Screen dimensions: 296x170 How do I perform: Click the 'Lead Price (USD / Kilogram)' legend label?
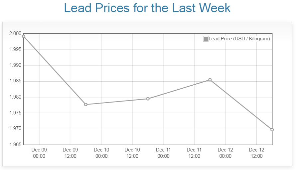pyautogui.click(x=239, y=39)
